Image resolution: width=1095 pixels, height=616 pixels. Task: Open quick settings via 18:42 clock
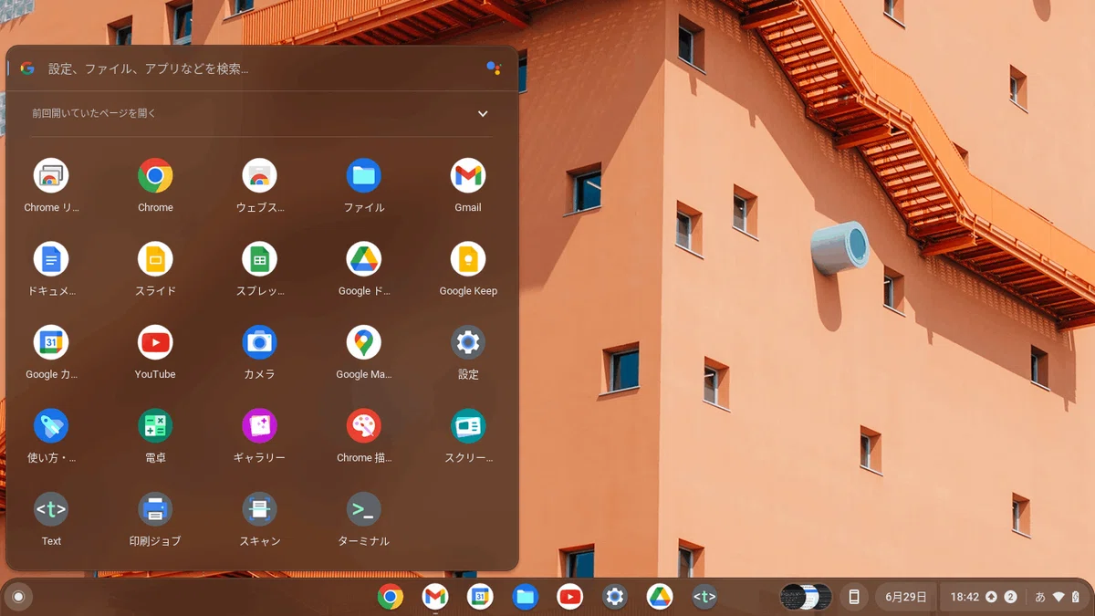click(965, 597)
